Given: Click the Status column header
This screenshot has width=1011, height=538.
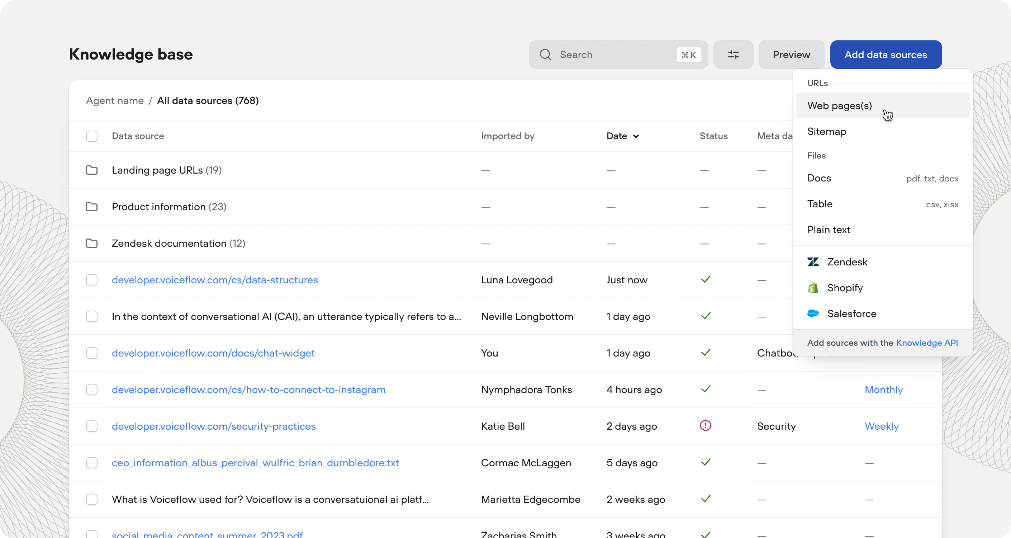Looking at the screenshot, I should pos(713,136).
